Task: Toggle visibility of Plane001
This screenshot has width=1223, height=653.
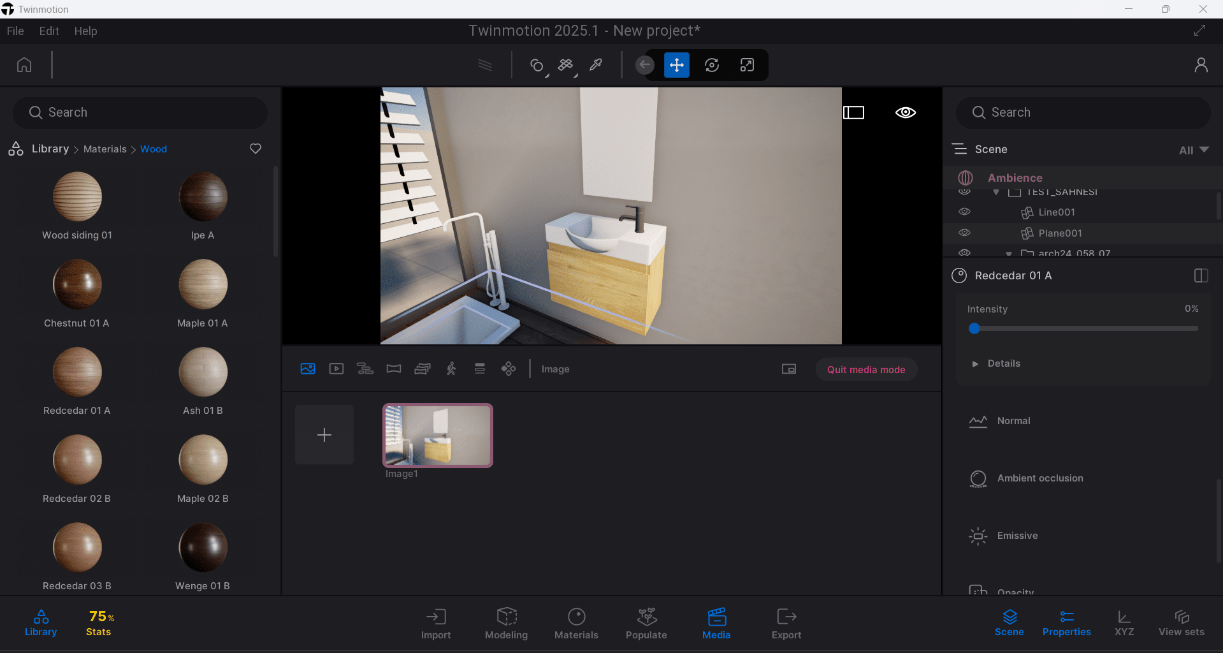Action: (x=964, y=232)
